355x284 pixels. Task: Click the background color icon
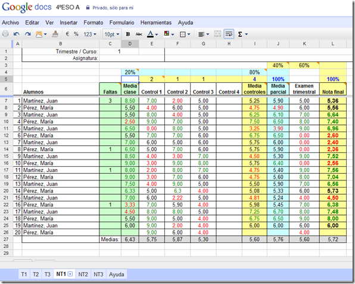coord(167,34)
